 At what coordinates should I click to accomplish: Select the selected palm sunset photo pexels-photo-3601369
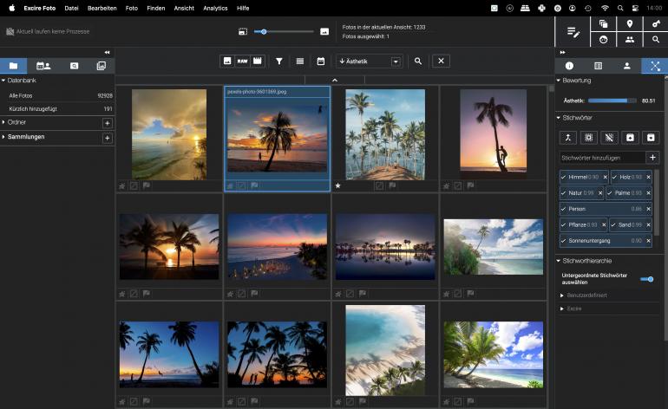coord(278,139)
